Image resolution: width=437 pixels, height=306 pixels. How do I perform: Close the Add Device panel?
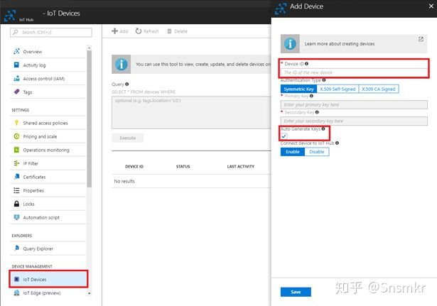point(431,6)
